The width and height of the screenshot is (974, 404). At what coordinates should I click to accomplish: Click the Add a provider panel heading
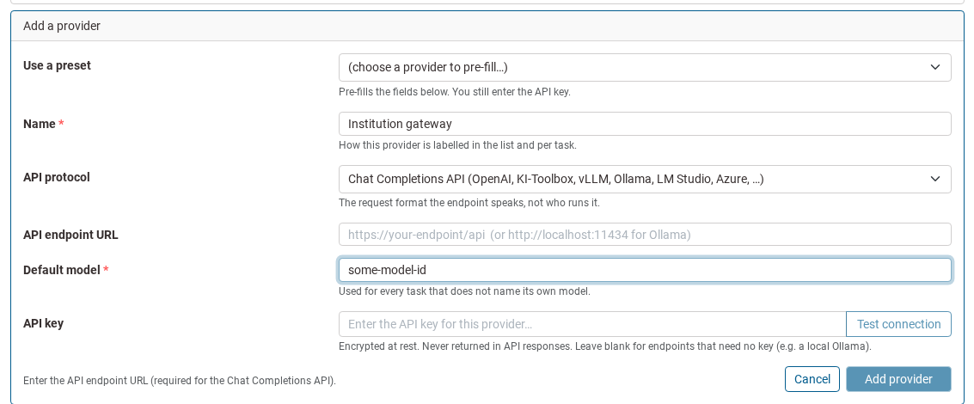(x=62, y=26)
